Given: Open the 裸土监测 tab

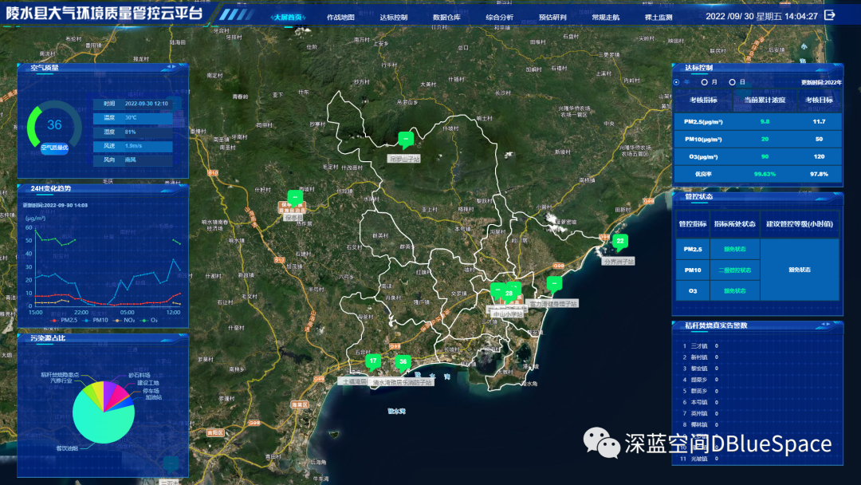Looking at the screenshot, I should (659, 18).
